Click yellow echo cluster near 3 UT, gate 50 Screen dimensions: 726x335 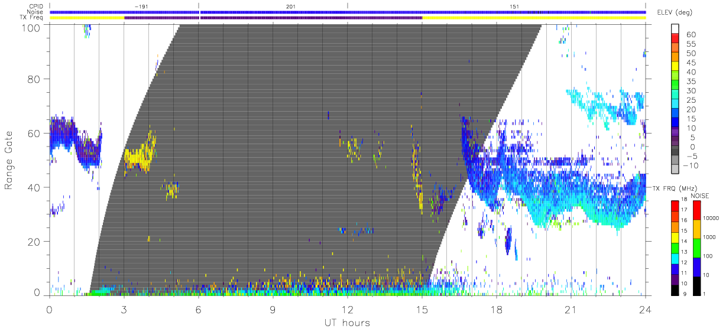[x=140, y=156]
